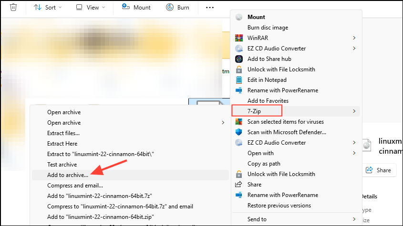Choose Edit in Notepad
The image size is (403, 226).
tap(267, 80)
